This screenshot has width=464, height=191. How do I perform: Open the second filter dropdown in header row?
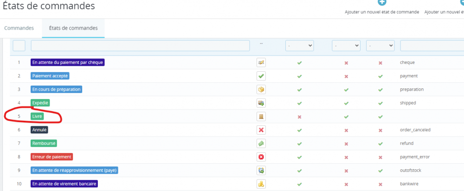point(346,46)
